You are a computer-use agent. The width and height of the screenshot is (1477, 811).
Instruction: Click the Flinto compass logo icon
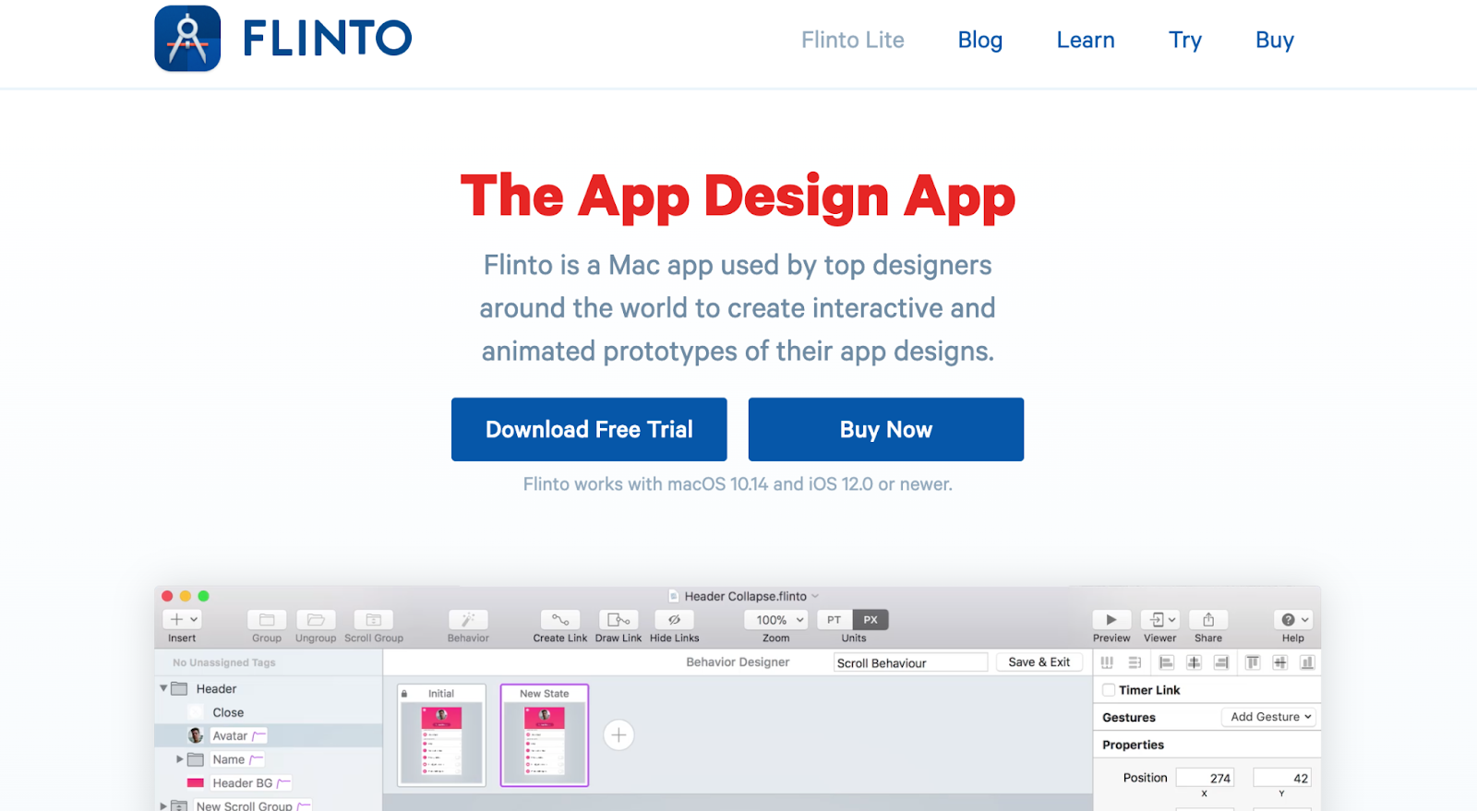[x=187, y=39]
